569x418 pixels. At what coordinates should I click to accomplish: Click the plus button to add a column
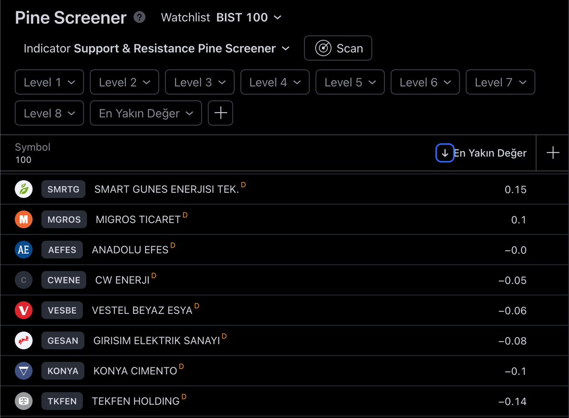point(553,152)
